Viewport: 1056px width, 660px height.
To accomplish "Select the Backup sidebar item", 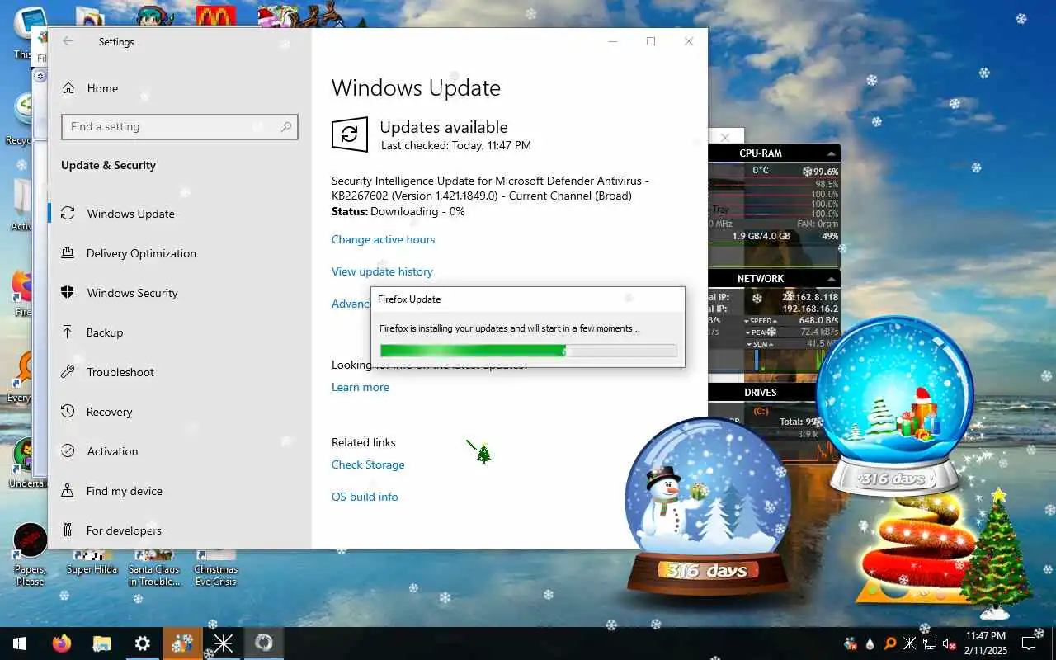I will (x=180, y=332).
